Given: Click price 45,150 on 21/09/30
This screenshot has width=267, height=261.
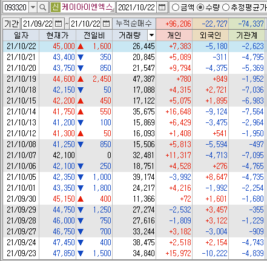Looking at the screenshot, I should coord(64,199).
